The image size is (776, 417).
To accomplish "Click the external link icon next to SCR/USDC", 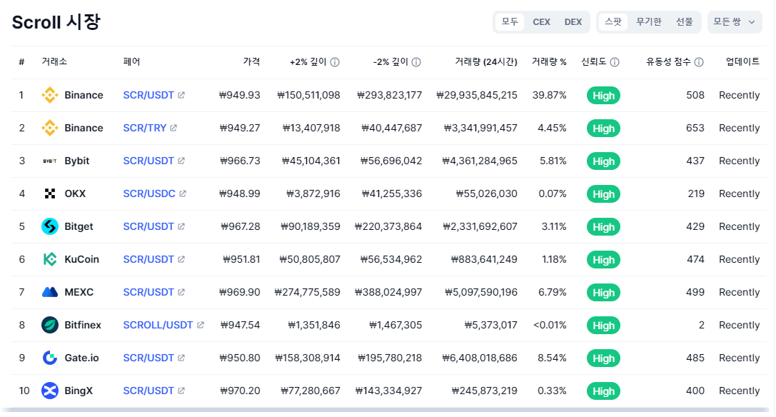I will [183, 194].
